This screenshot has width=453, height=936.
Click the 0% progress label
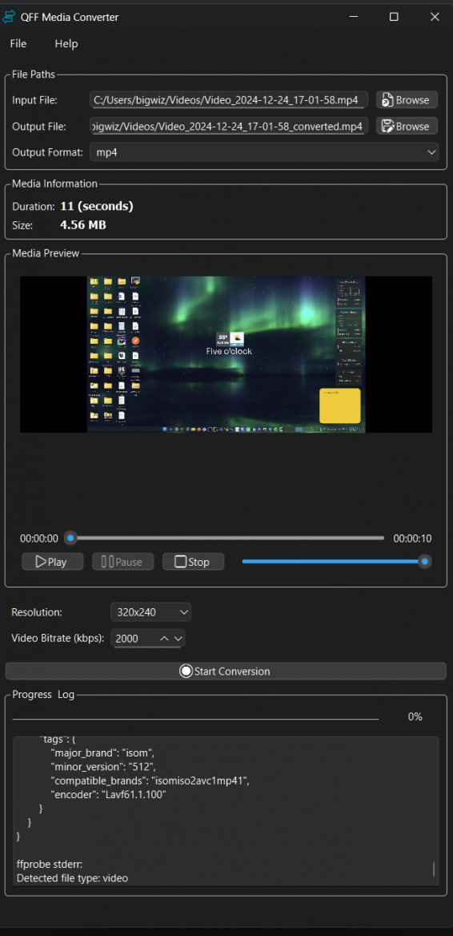[415, 717]
